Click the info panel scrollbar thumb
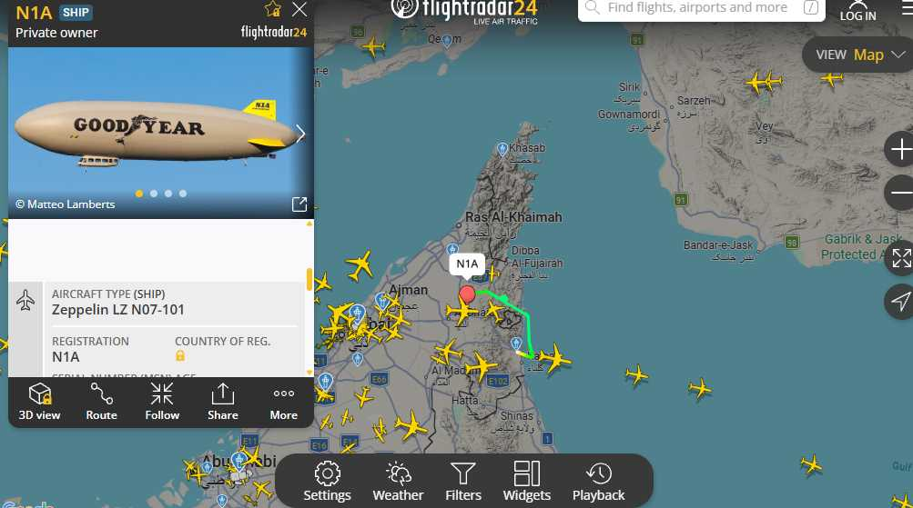The width and height of the screenshot is (913, 508). click(x=309, y=279)
